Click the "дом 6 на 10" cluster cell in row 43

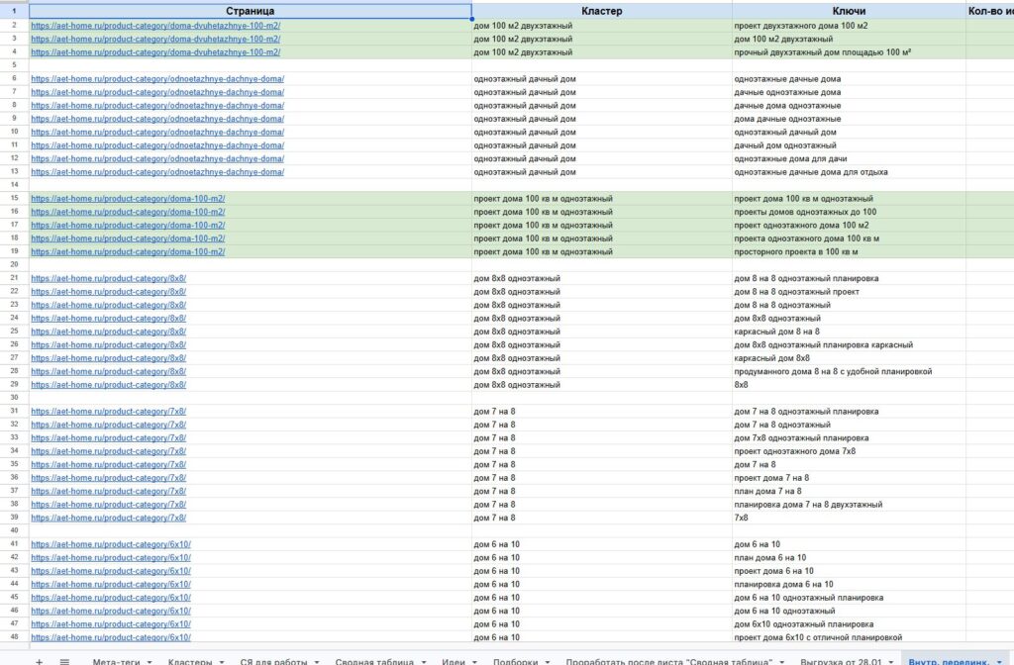pos(601,571)
